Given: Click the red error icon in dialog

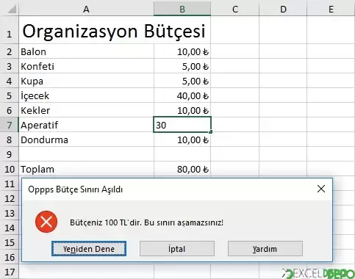Looking at the screenshot, I should [46, 222].
